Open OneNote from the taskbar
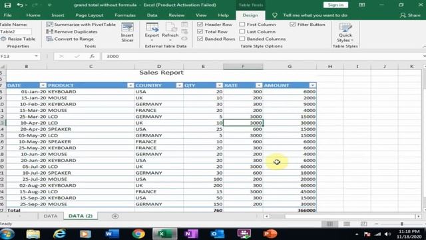Screen dimensions: 426x240 click(x=191, y=234)
